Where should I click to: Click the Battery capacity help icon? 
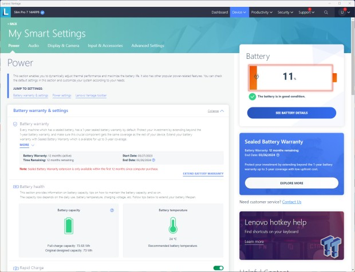pos(112,210)
